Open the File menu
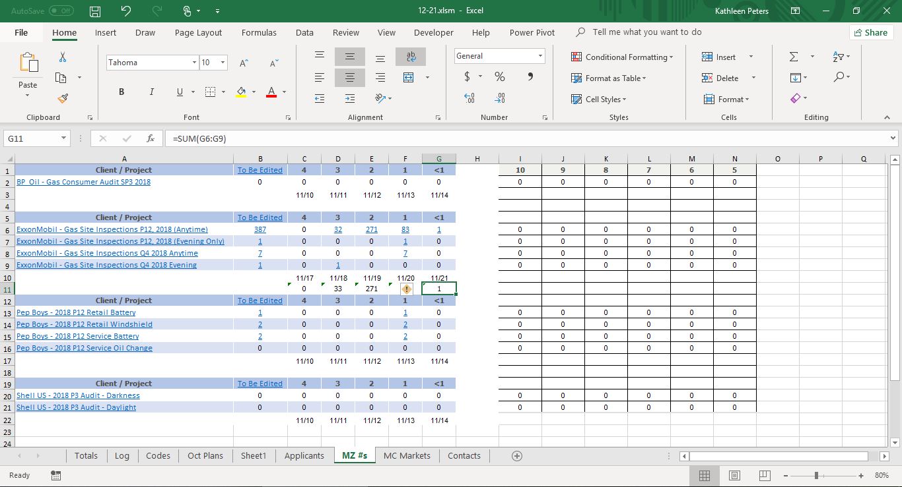 (x=21, y=32)
